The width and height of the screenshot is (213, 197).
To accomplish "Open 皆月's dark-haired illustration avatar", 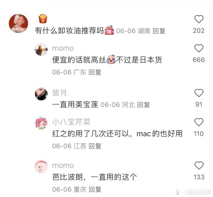I will pos(41,94).
